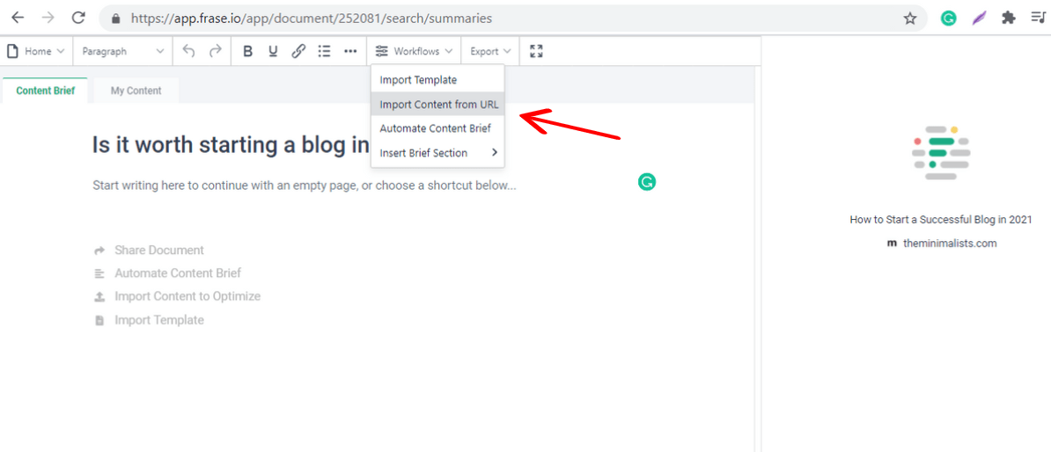Image resolution: width=1051 pixels, height=452 pixels.
Task: Redo the last edit
Action: tap(215, 51)
